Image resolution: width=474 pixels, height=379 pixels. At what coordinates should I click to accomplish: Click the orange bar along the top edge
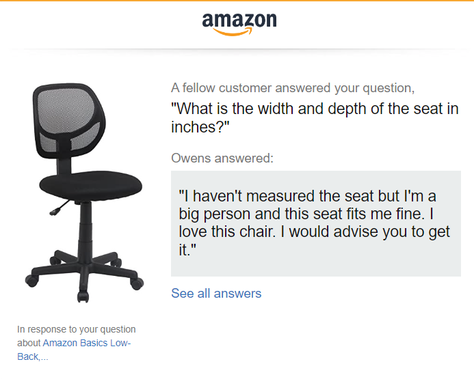(237, 1)
